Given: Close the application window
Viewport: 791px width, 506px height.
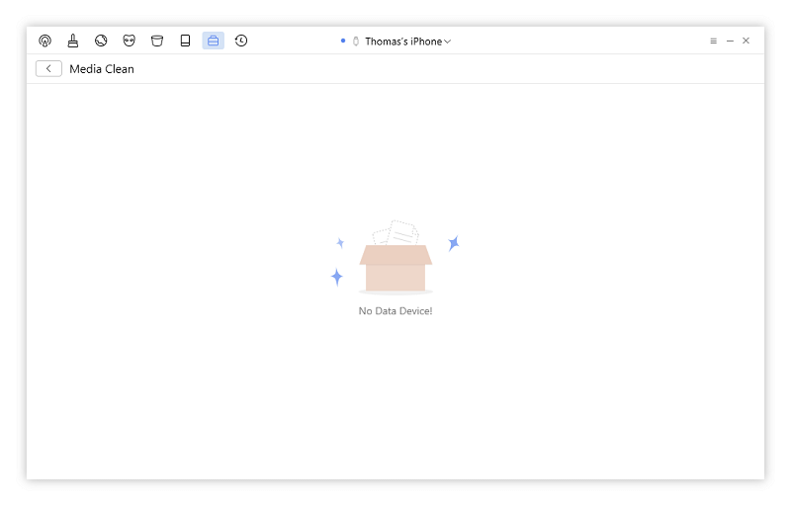Looking at the screenshot, I should tap(747, 41).
